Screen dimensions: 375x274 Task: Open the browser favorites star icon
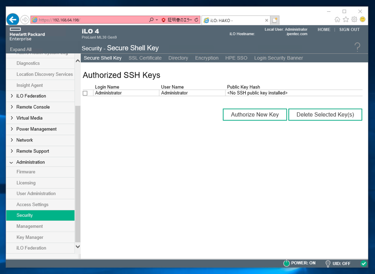346,20
